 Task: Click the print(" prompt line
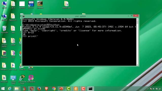(30, 36)
